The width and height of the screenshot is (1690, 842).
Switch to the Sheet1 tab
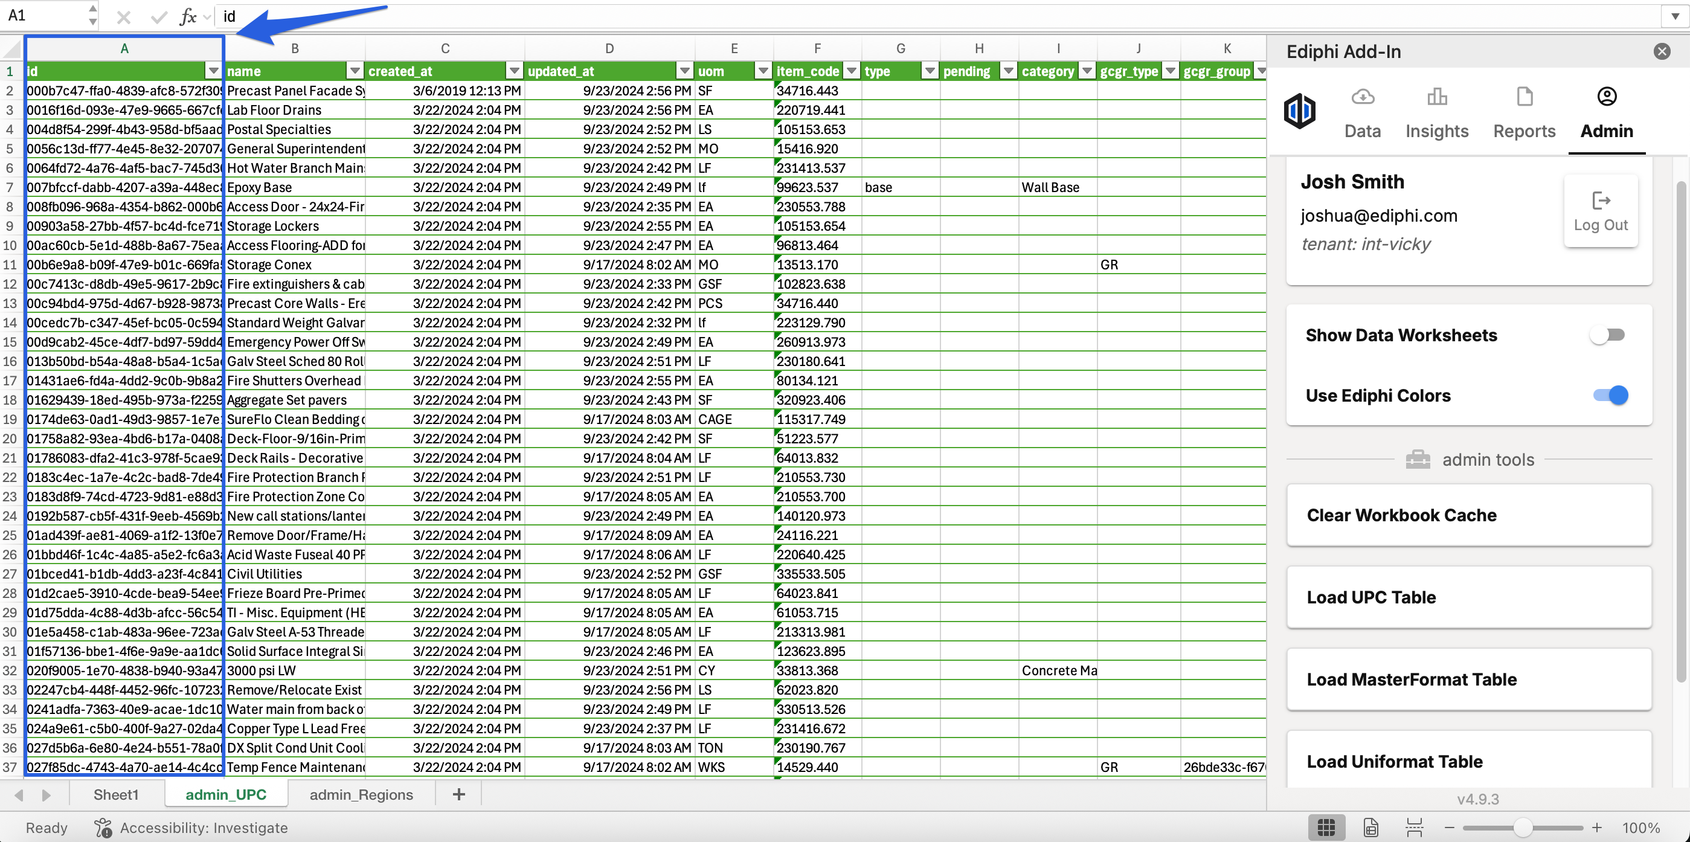coord(116,795)
